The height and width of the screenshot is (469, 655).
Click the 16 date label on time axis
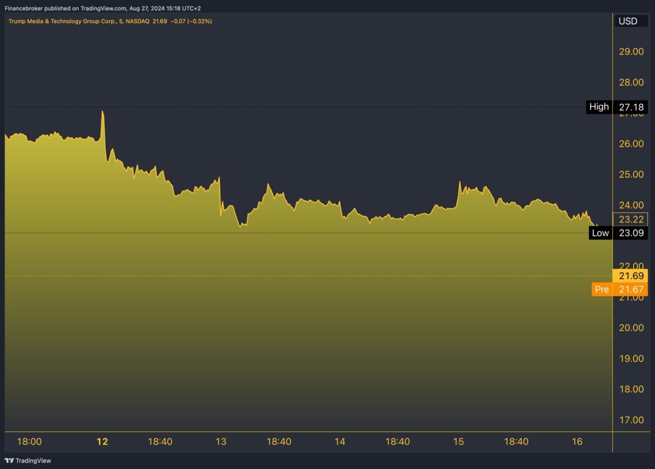click(x=577, y=442)
